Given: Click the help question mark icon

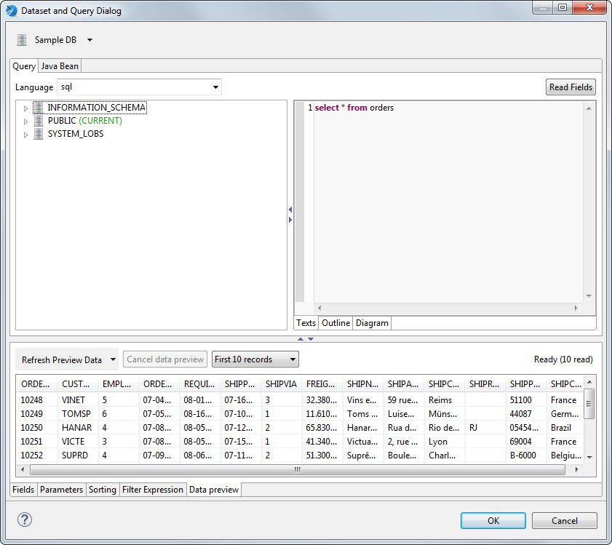Looking at the screenshot, I should coord(25,520).
